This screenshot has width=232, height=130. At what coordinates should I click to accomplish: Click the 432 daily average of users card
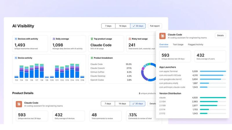coord(210,56)
